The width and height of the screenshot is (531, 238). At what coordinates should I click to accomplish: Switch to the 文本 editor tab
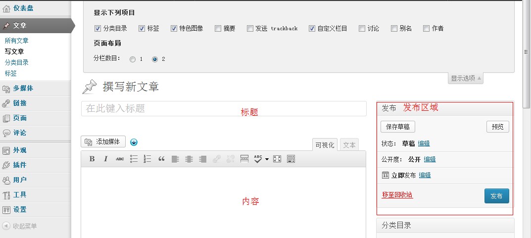click(x=349, y=145)
